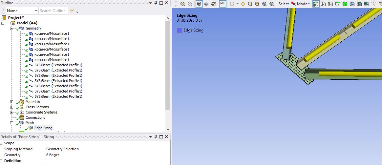Collapse the Geometry tree node
This screenshot has height=165, width=382.
click(12, 28)
